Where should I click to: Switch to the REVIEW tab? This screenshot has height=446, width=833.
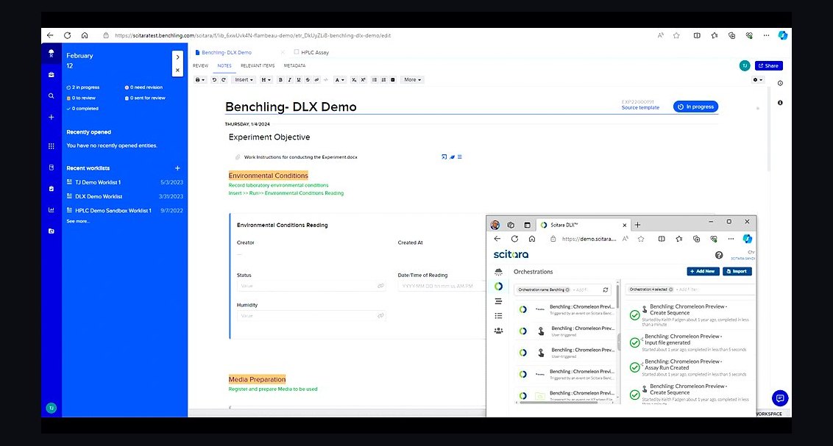[200, 65]
